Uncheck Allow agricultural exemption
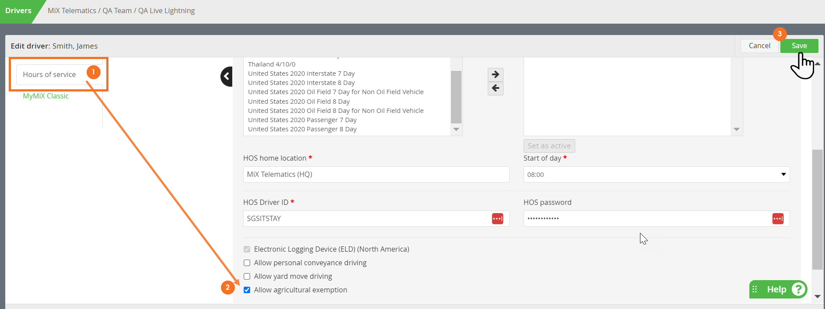This screenshot has width=825, height=309. point(247,290)
